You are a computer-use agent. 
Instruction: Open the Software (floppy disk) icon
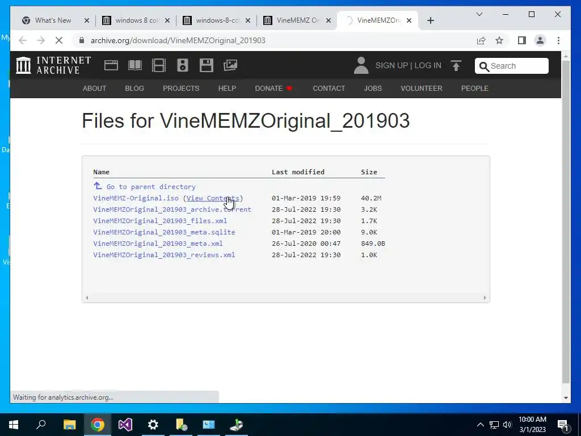coord(207,65)
